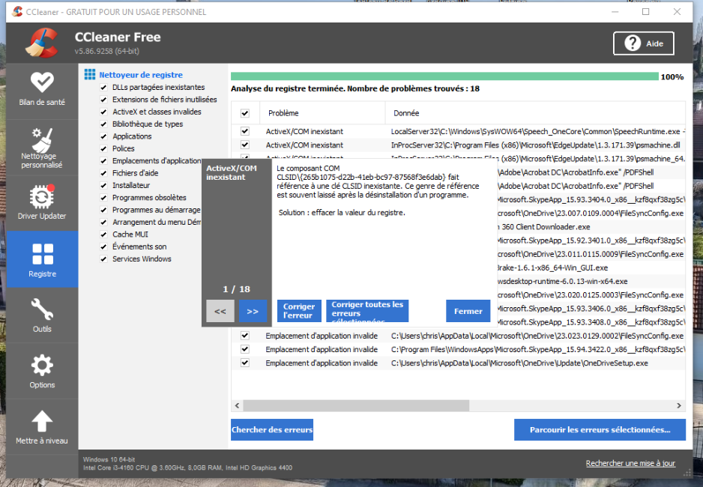Click the horizontal scrollbar left arrow
Viewport: 703px width, 487px height.
point(237,405)
